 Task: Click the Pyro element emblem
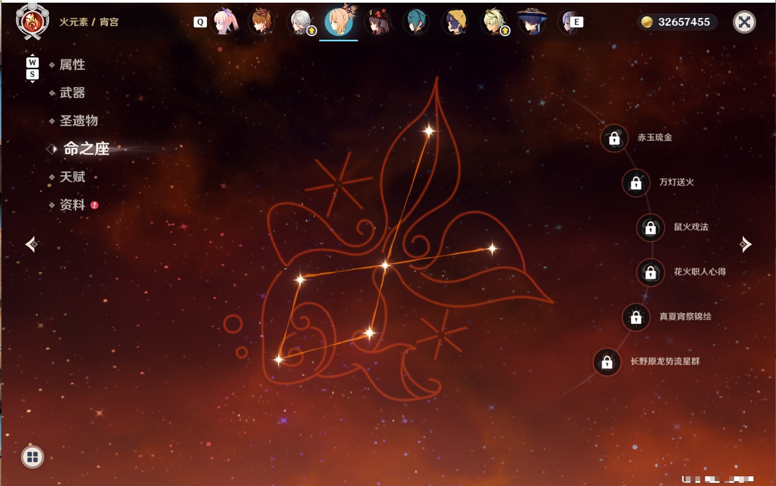click(32, 22)
